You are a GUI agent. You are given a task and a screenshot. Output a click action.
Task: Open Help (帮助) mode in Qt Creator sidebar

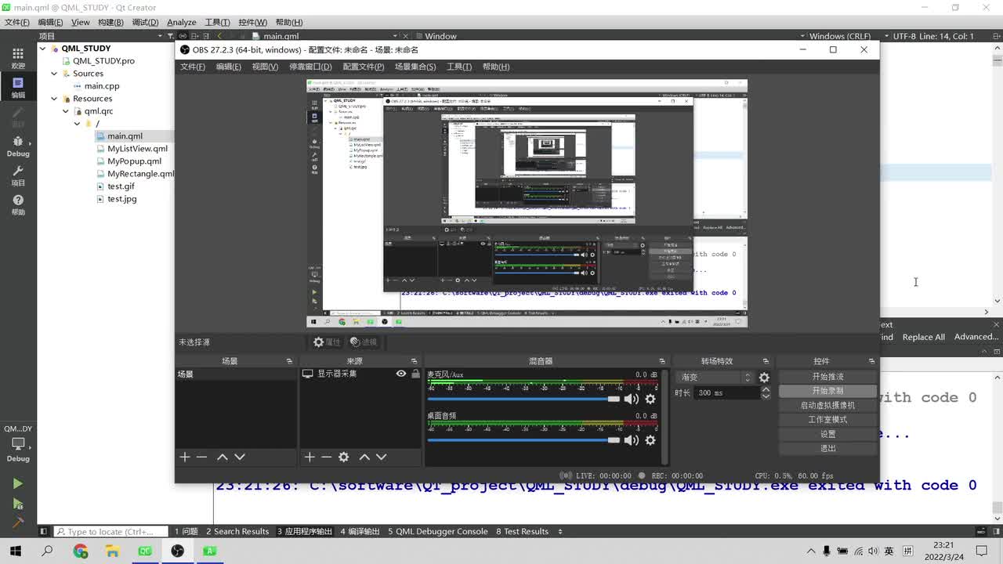[17, 204]
